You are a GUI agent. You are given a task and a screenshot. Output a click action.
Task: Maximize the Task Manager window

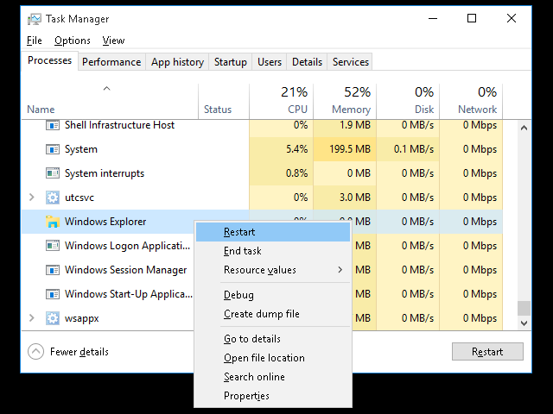[x=472, y=19]
